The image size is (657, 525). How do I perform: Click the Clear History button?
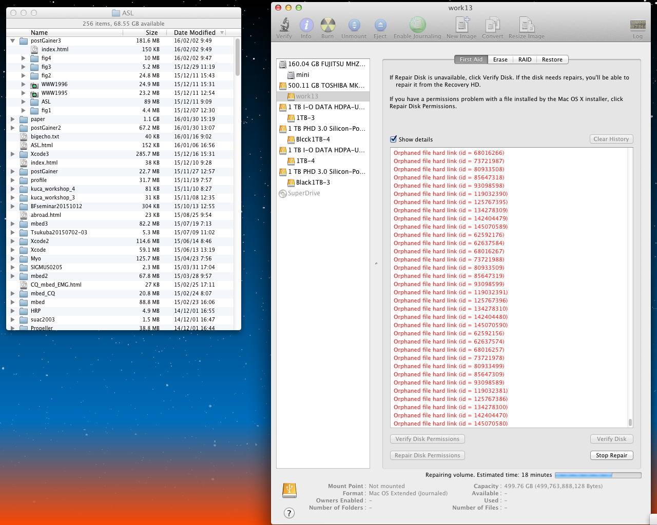[611, 139]
